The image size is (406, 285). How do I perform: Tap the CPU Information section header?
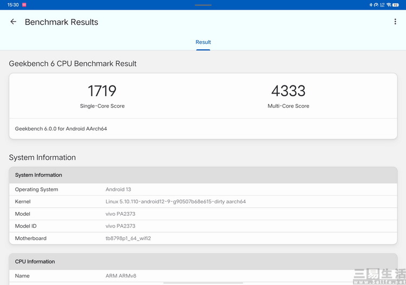203,261
